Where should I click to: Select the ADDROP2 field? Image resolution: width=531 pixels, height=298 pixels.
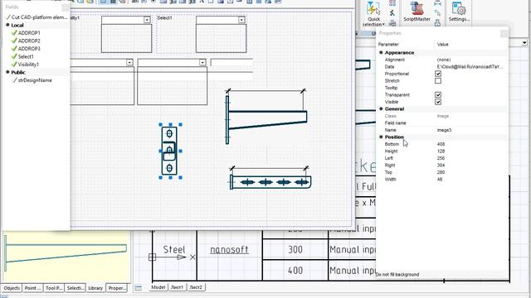tap(29, 41)
